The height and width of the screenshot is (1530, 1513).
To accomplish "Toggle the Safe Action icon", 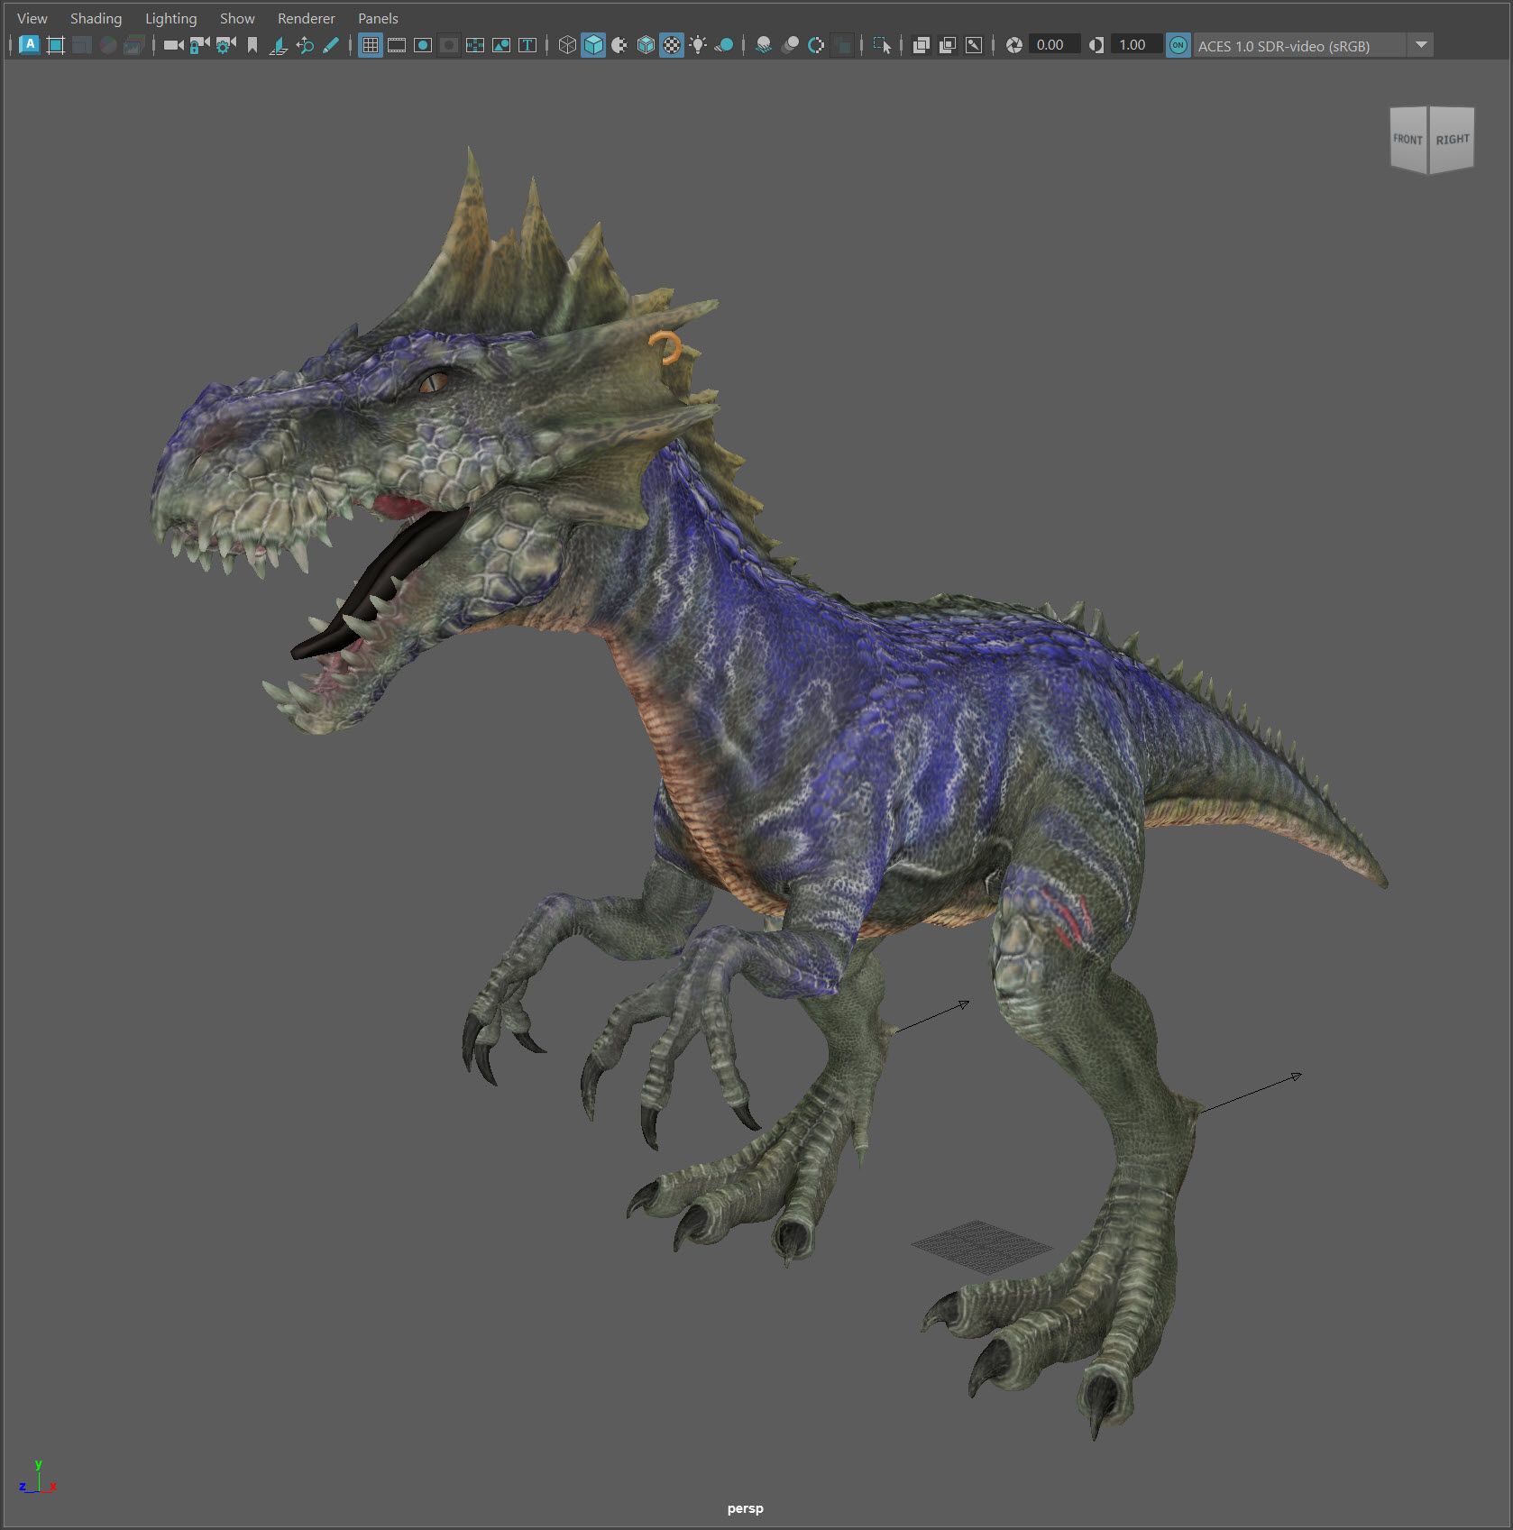I will [x=501, y=45].
